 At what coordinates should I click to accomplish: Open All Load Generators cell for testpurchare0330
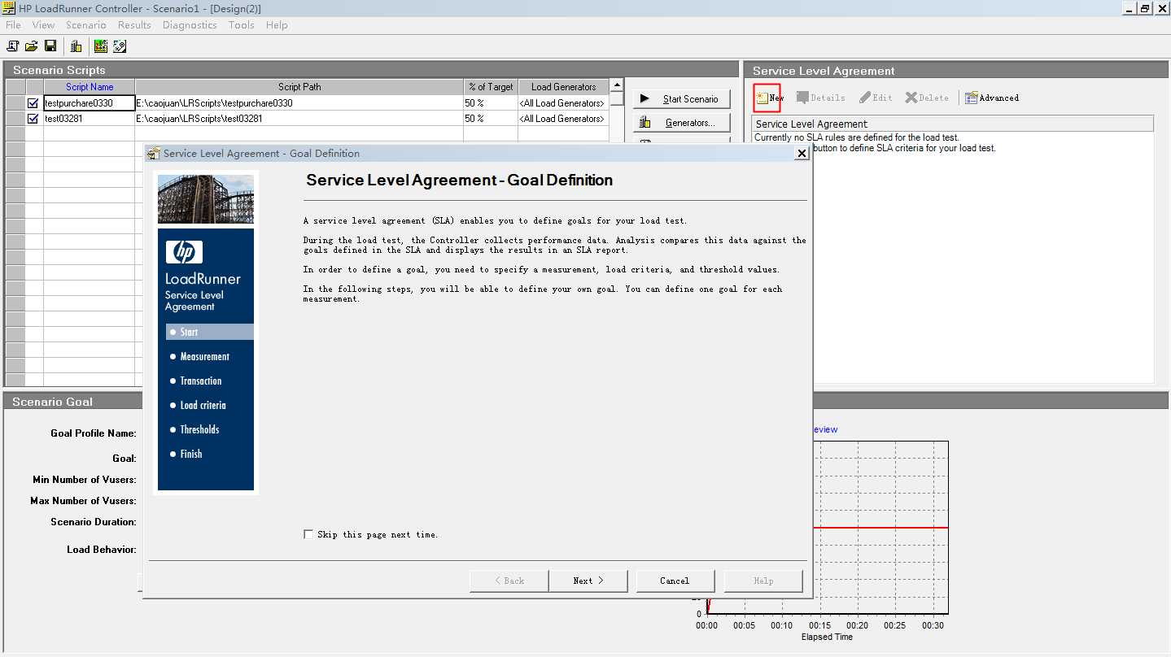(563, 103)
